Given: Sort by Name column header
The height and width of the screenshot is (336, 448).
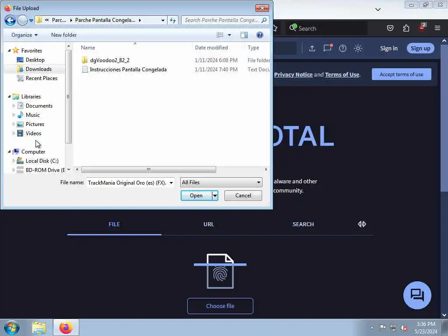Looking at the screenshot, I should click(x=88, y=47).
